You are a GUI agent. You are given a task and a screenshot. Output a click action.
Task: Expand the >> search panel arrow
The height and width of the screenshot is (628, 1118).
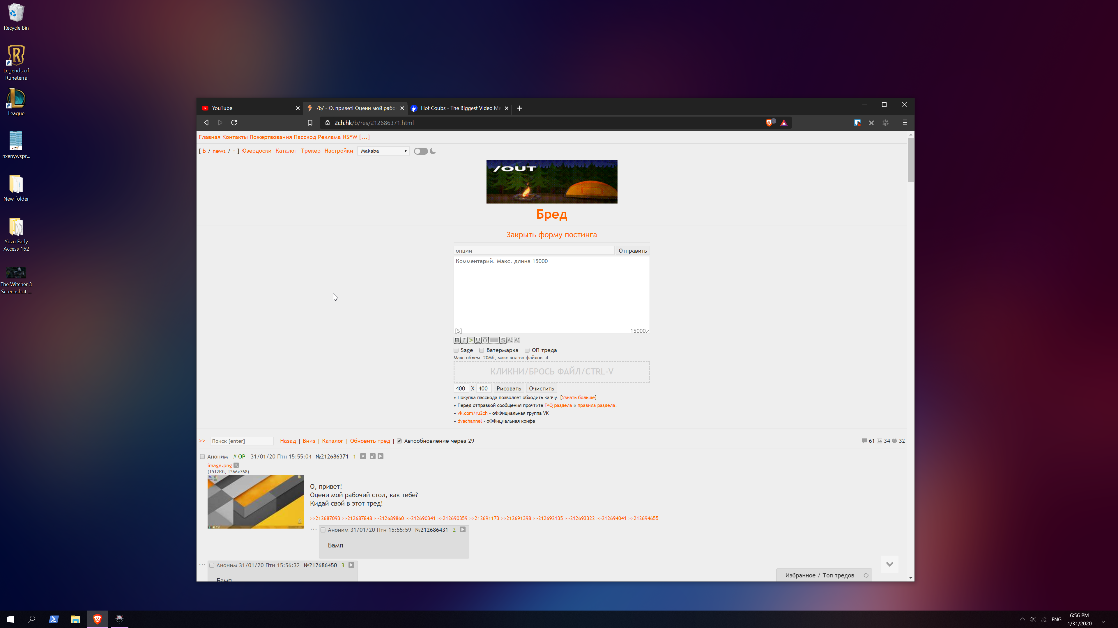point(202,441)
